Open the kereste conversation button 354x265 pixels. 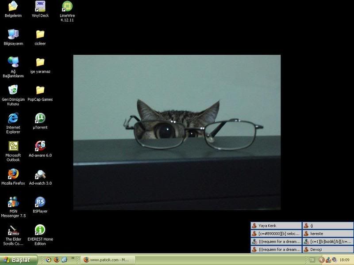pos(328,234)
